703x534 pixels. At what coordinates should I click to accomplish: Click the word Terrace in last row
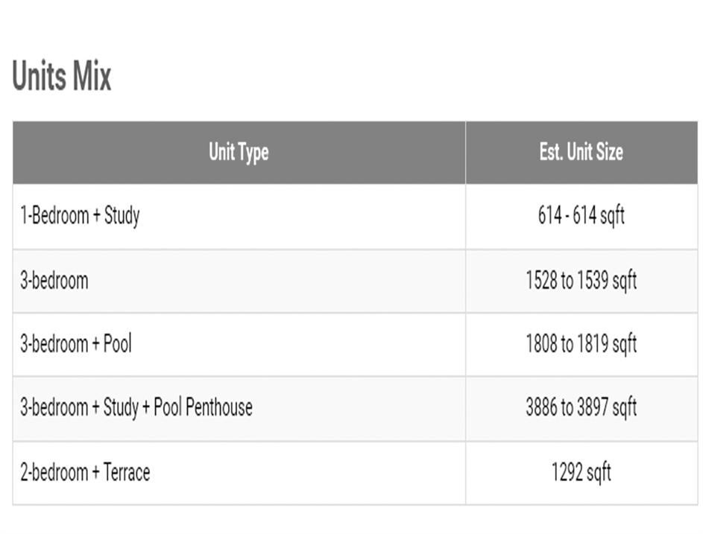[126, 473]
